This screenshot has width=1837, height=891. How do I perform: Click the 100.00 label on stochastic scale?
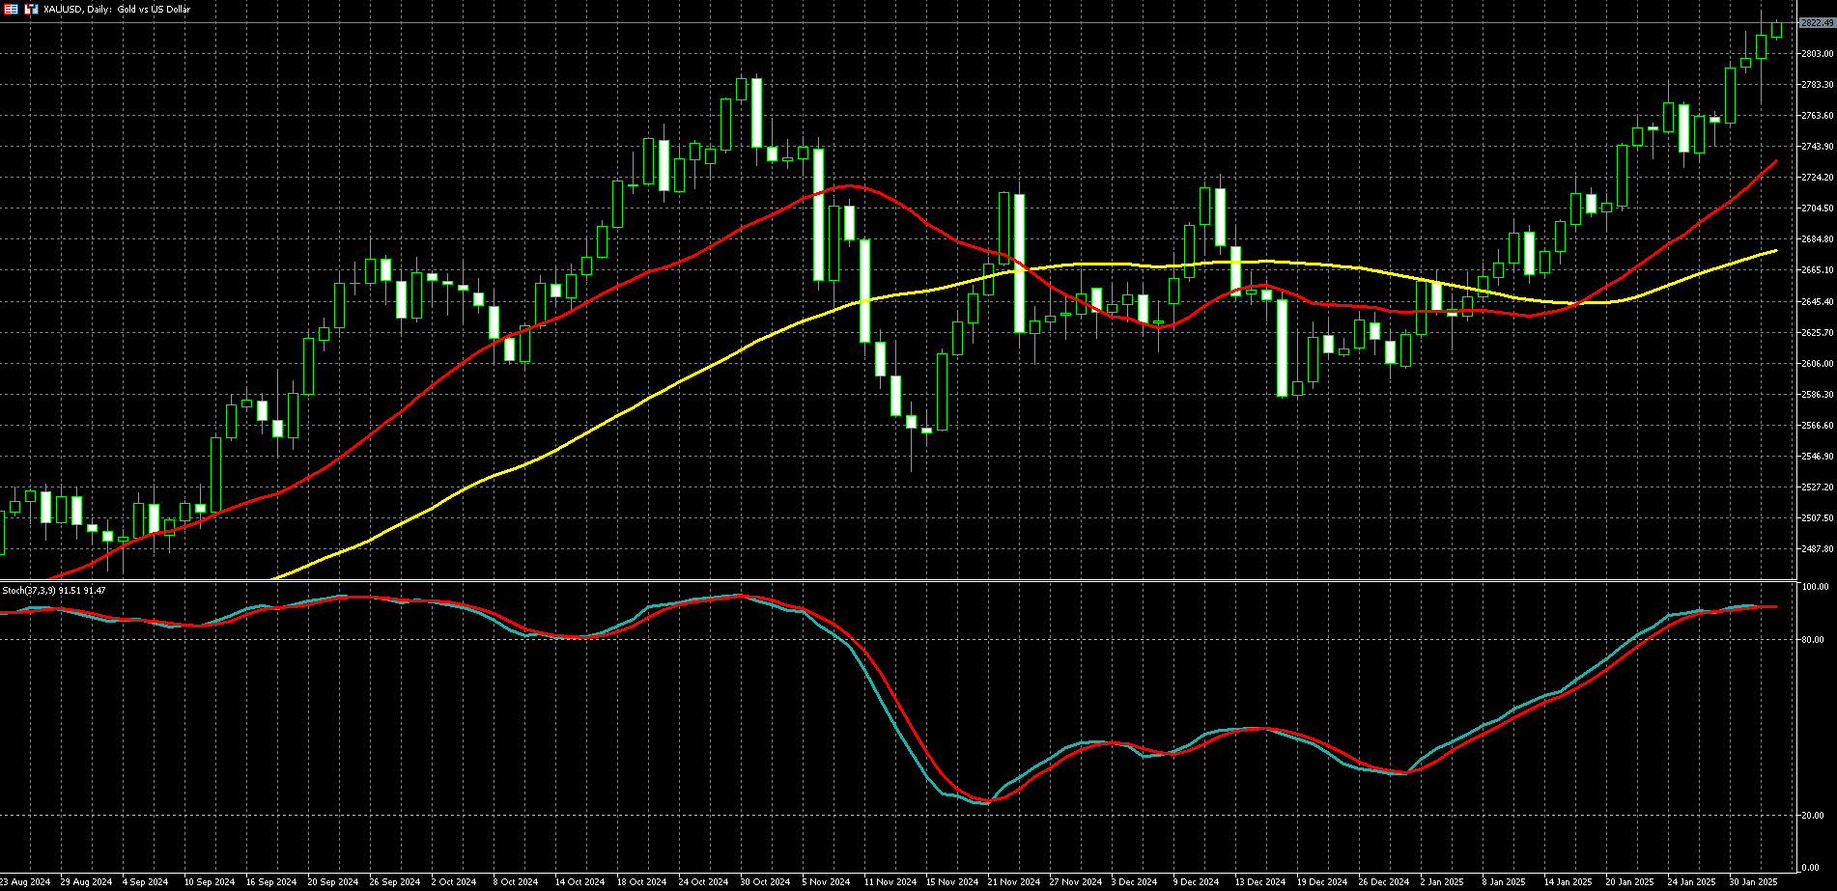(x=1816, y=587)
